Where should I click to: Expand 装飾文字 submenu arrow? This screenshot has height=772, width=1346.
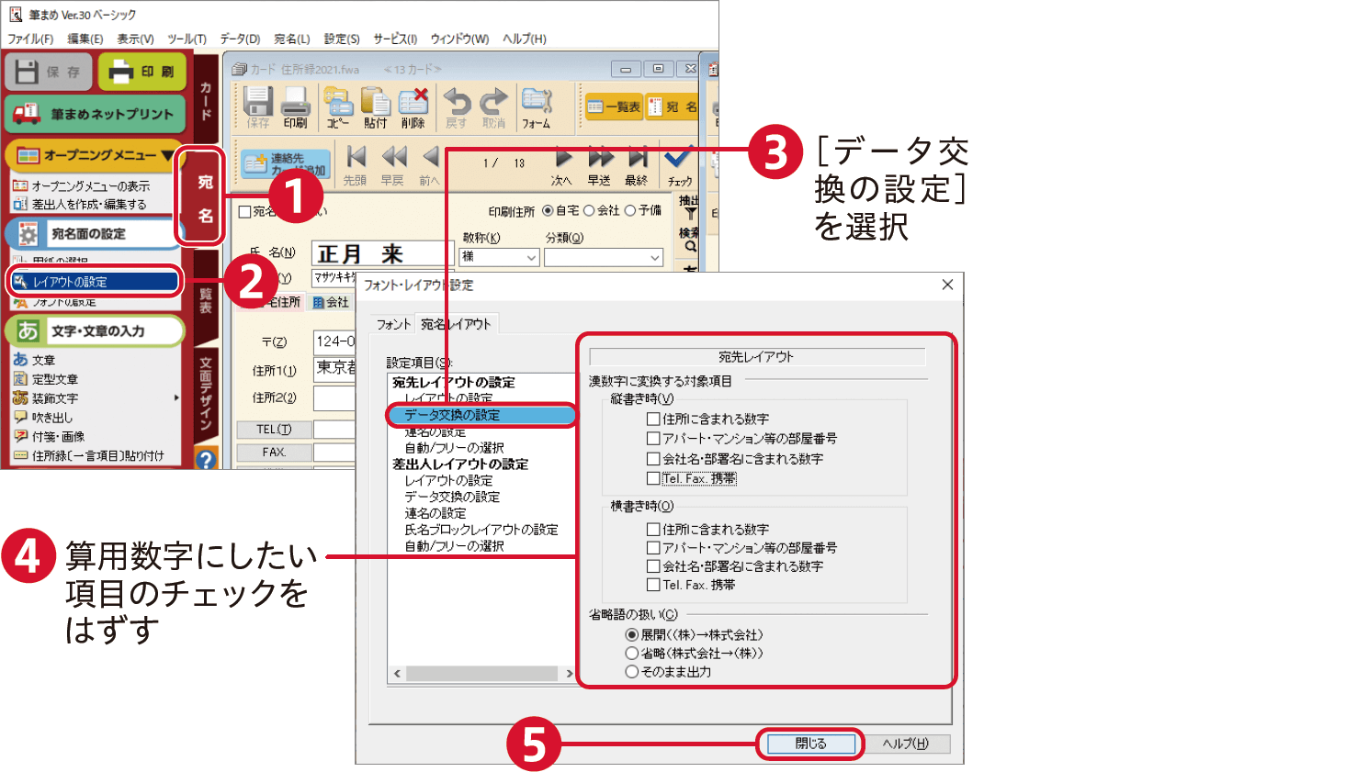(x=176, y=398)
